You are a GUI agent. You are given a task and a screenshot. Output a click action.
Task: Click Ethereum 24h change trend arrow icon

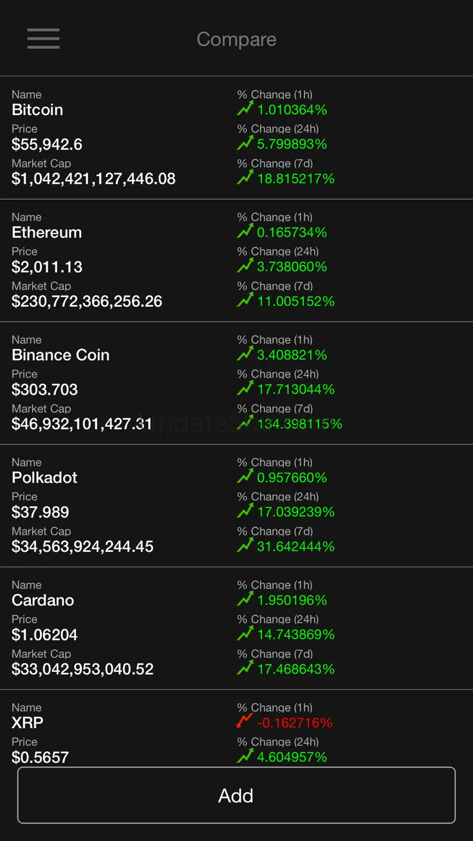(245, 266)
